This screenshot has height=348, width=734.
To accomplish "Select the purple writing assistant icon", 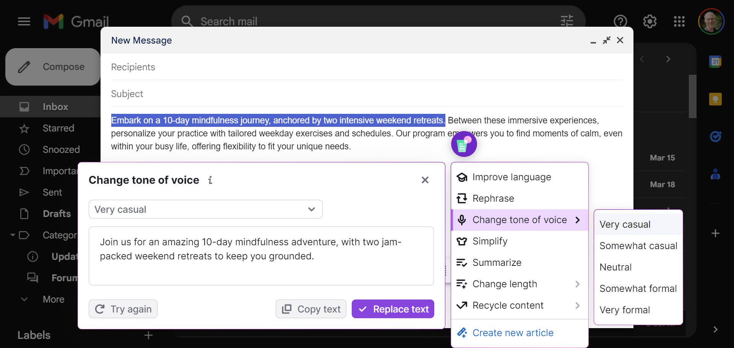I will (464, 144).
